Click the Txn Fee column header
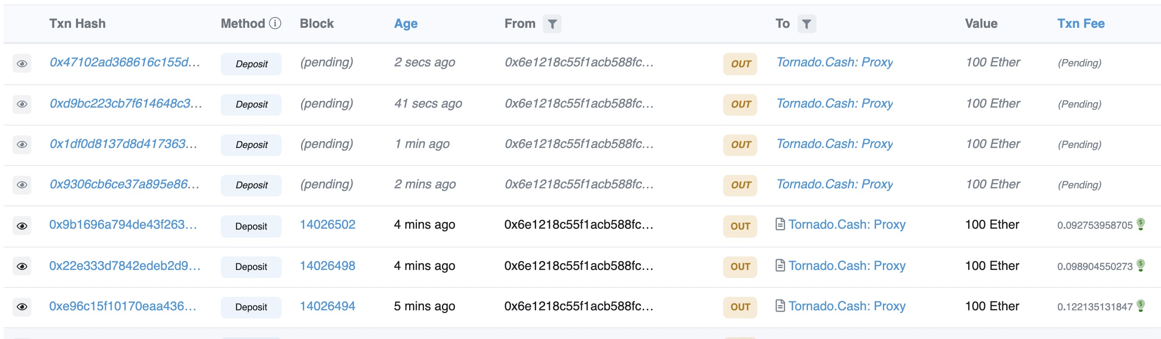Screen dimensions: 1161x339 click(1081, 23)
